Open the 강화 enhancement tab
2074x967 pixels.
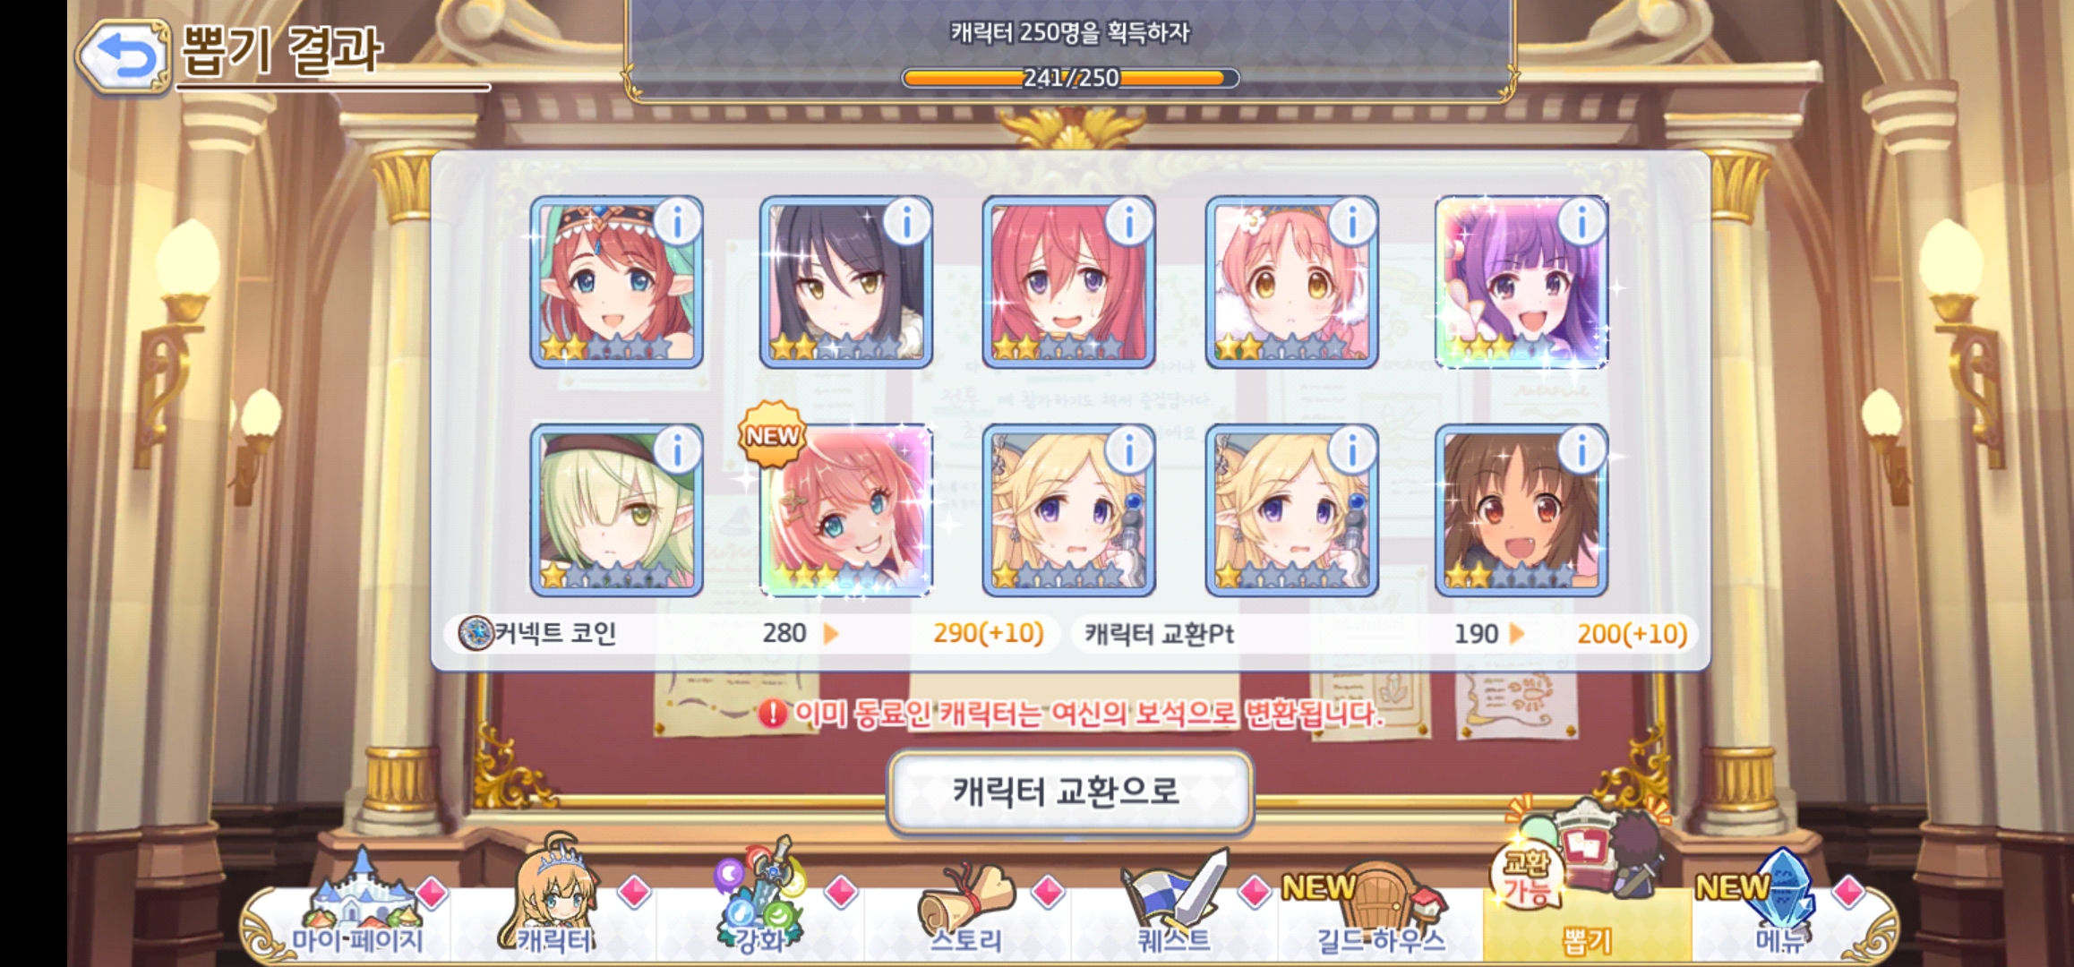pos(761,904)
